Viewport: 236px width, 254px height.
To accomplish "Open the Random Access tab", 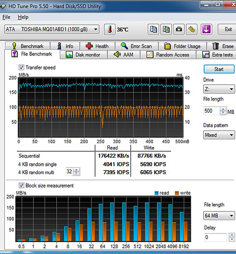I will (x=168, y=55).
